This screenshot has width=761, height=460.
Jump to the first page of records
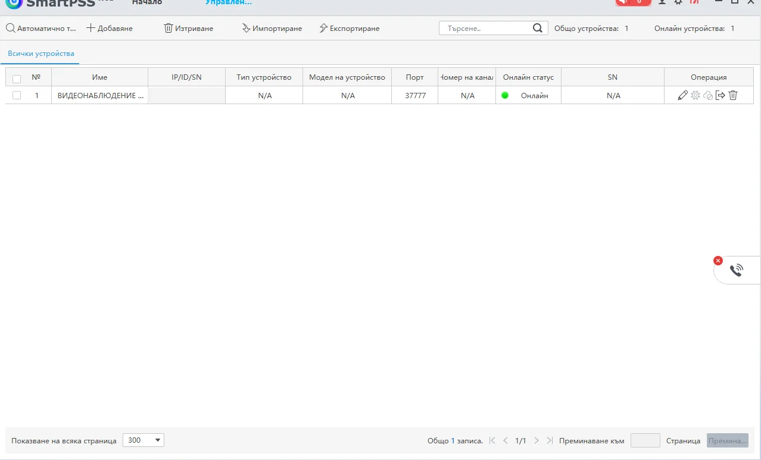pos(492,440)
